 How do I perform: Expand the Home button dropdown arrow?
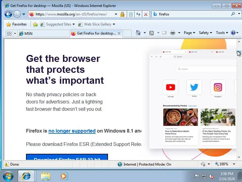point(145,33)
